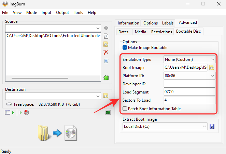The height and width of the screenshot is (154, 226).
Task: Click the Load Segment field
Action: pyautogui.click(x=189, y=92)
